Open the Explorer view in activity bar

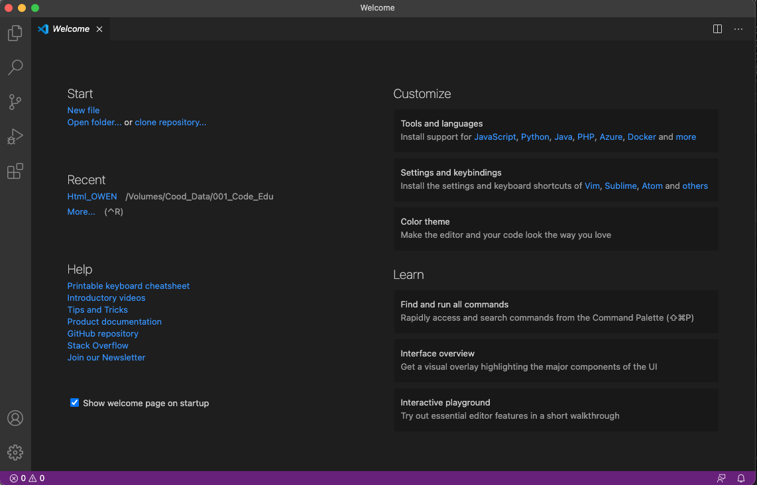15,33
